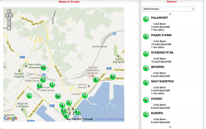Zoom out on the map with minus
The width and height of the screenshot is (206, 129).
pos(9,28)
